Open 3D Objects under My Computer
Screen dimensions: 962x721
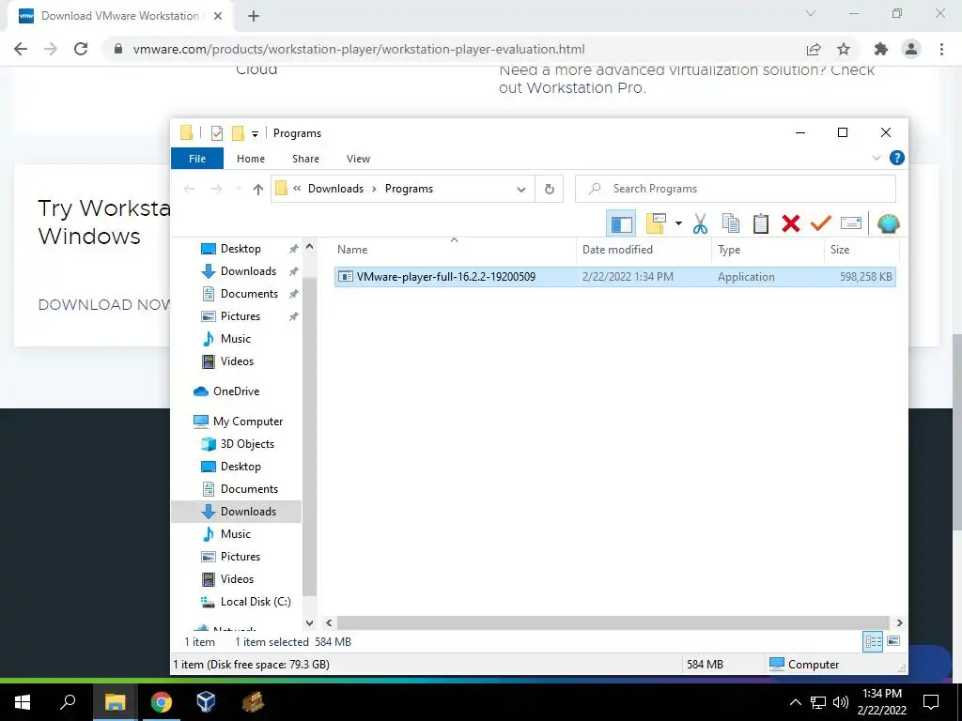pos(247,444)
